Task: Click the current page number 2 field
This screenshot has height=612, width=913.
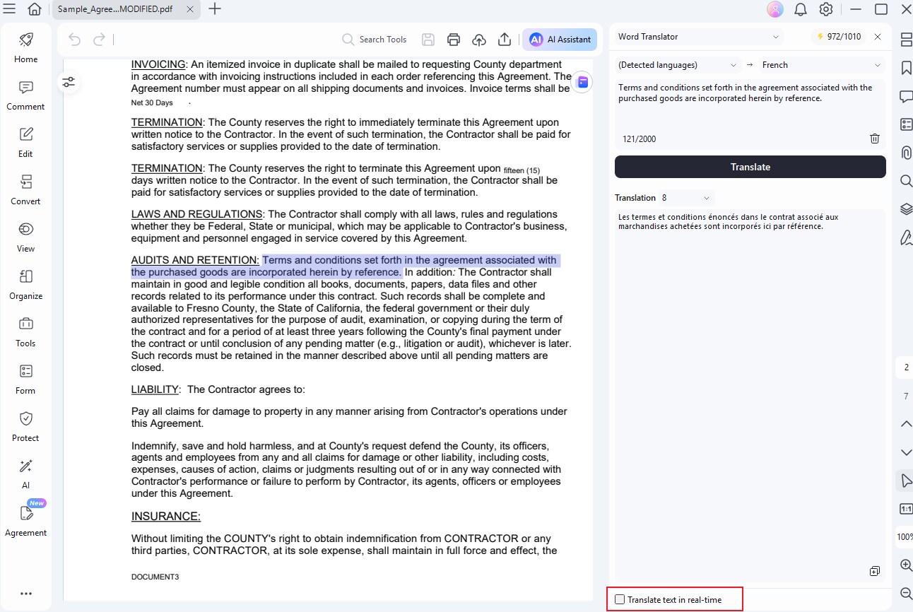Action: tap(906, 367)
